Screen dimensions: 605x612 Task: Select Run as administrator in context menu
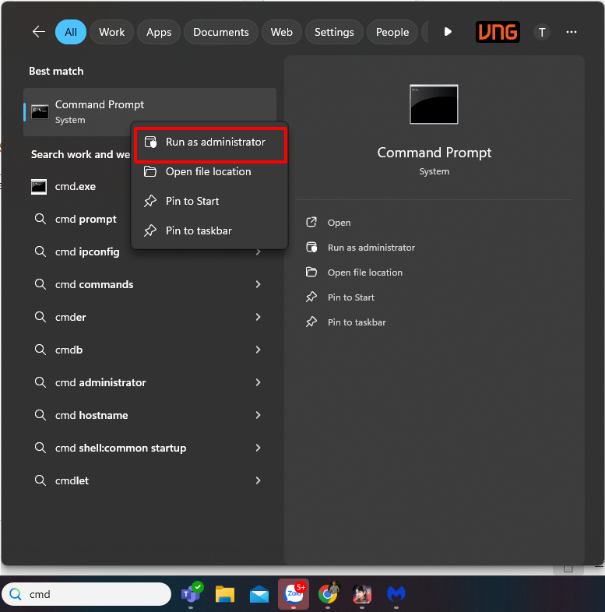coord(215,142)
